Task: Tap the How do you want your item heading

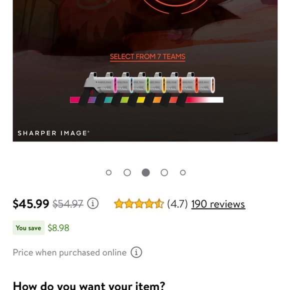Action: [89, 285]
